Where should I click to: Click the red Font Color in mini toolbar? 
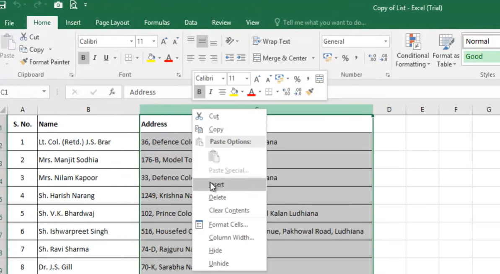point(251,92)
